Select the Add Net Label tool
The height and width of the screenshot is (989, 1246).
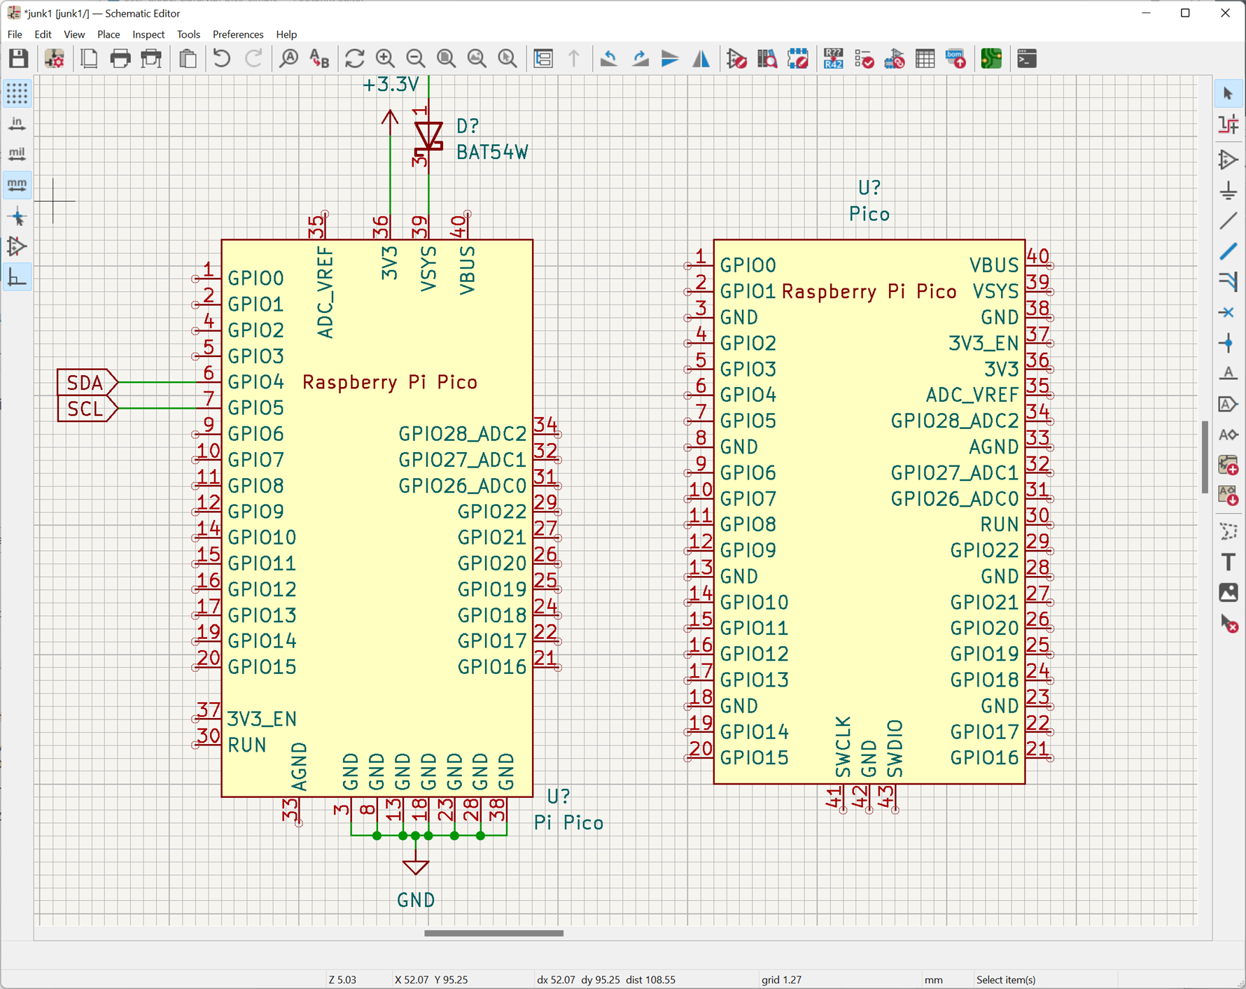1228,374
